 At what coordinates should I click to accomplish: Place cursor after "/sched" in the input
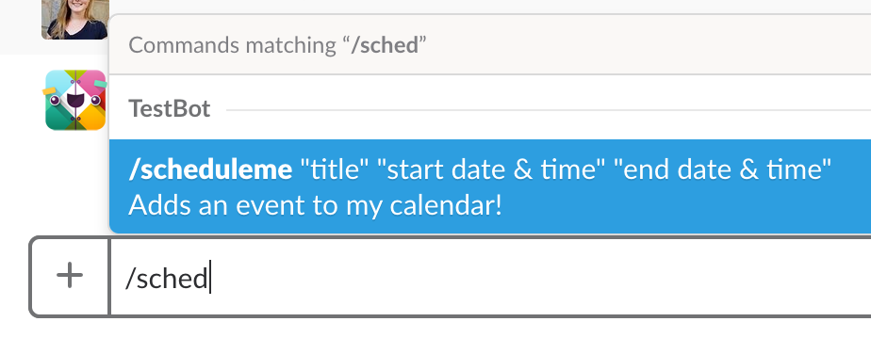click(x=209, y=277)
